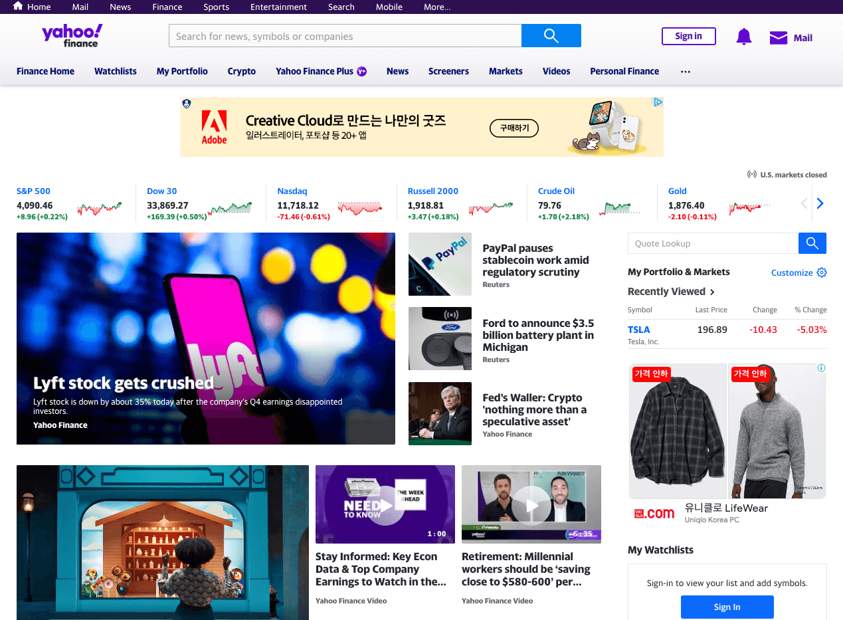Open My Portfolio tab
843x620 pixels.
click(x=182, y=71)
